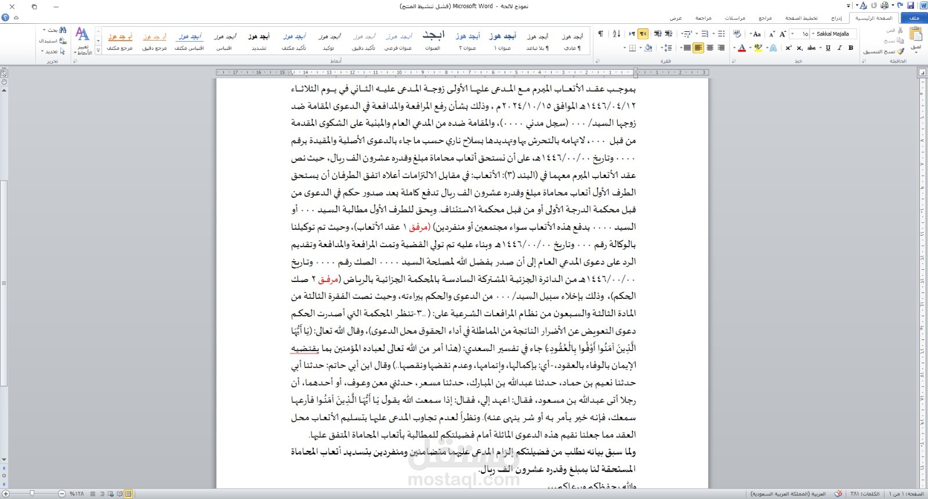Screen dimensions: 928x499
Task: Click the Decrease Indent icon
Action: tap(669, 34)
